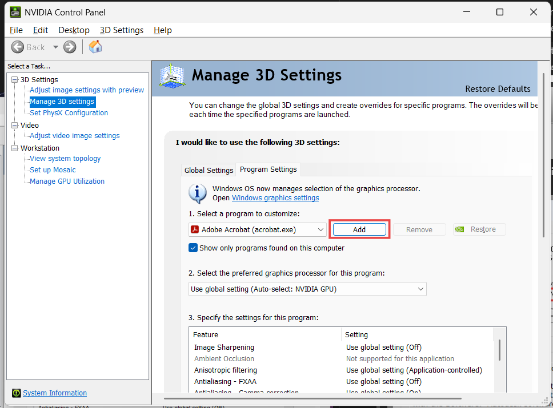Click the Workstation tree label
Viewport: 553px width, 408px height.
tap(40, 148)
